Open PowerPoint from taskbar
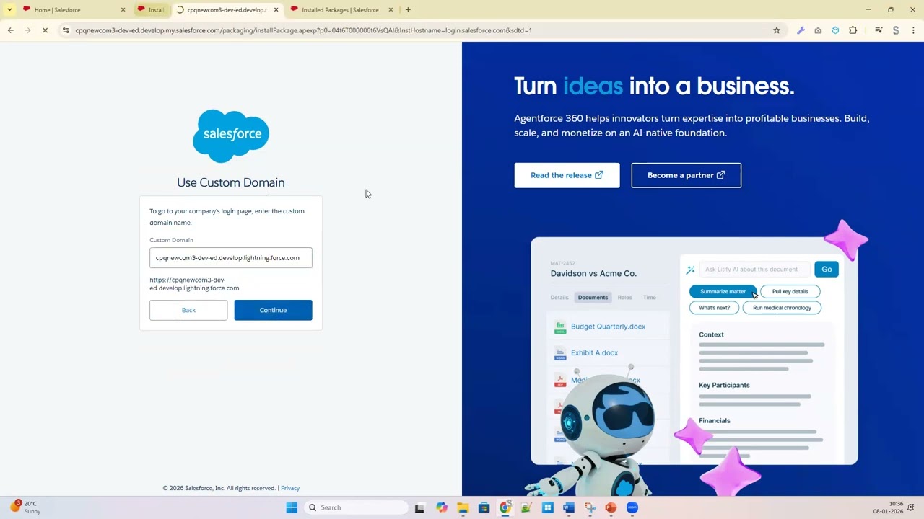The image size is (924, 519). coord(611,507)
